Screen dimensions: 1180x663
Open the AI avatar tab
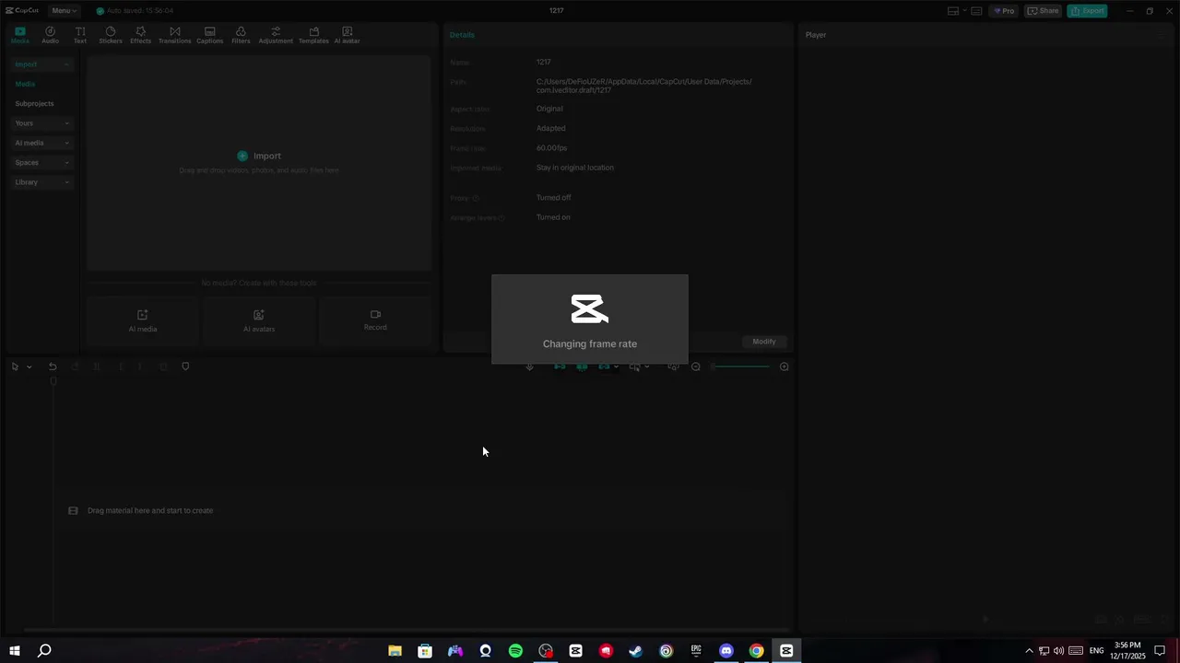point(347,35)
